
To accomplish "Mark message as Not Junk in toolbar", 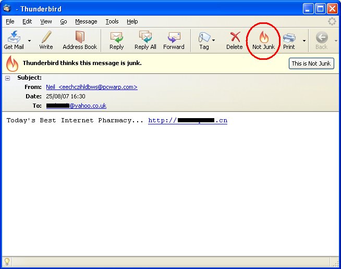I will [x=264, y=41].
